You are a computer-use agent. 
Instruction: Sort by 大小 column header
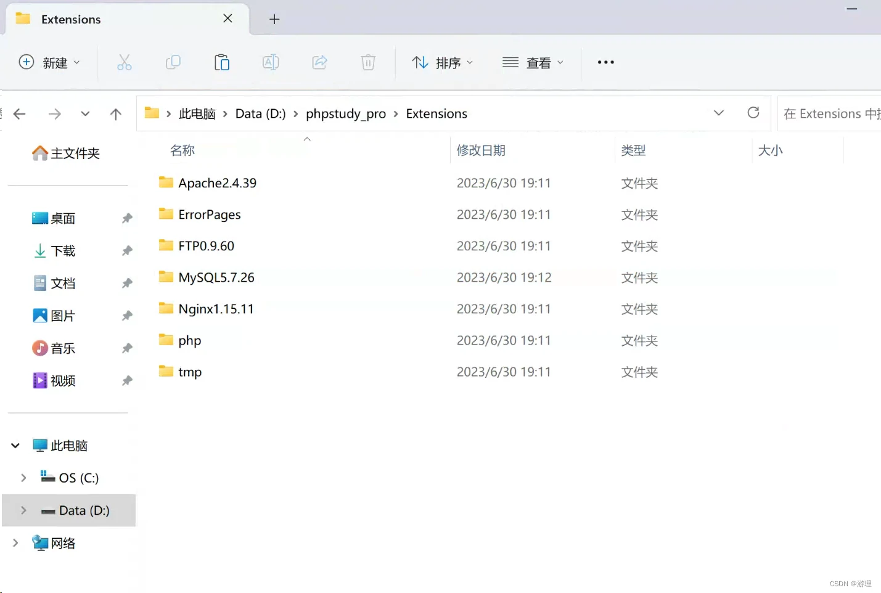[770, 150]
